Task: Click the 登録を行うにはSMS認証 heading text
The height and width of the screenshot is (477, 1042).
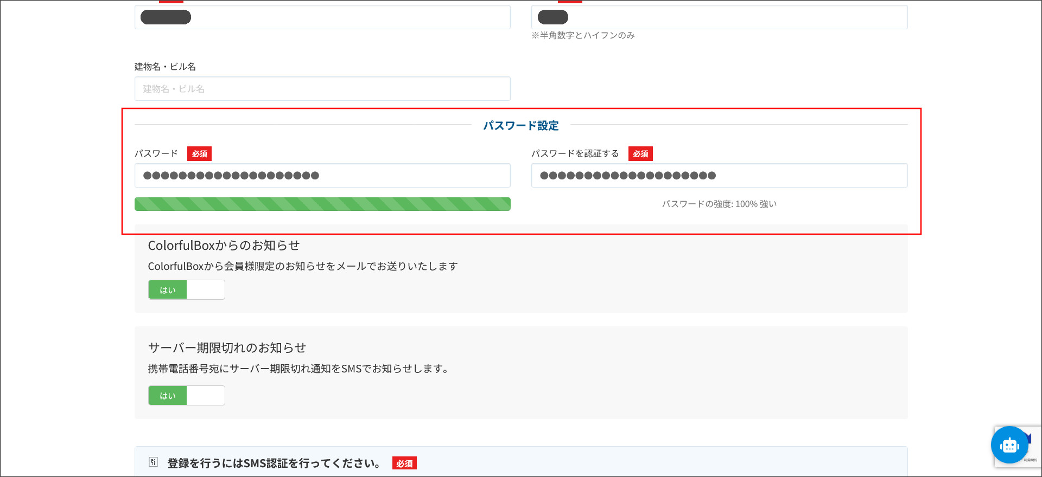Action: (274, 463)
